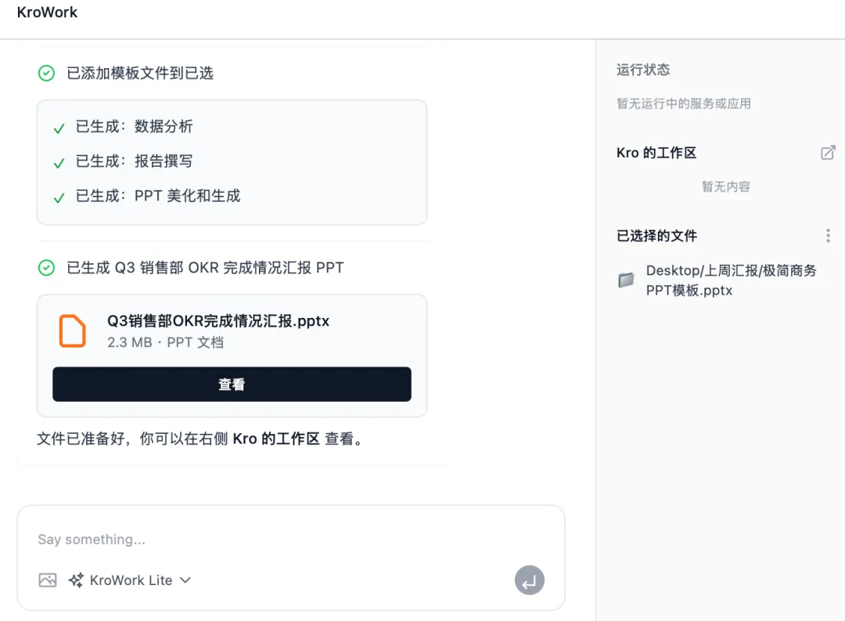This screenshot has height=621, width=845.
Task: Click the 查看 button
Action: (x=232, y=385)
